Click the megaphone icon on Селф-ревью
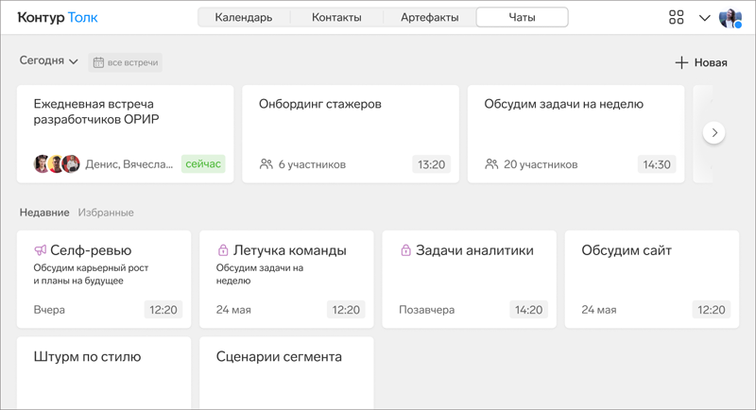756x410 pixels. (40, 250)
